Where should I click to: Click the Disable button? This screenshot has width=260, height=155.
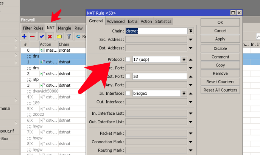tap(220, 49)
